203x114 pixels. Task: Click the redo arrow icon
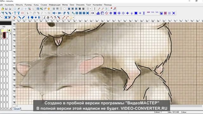pos(59,13)
